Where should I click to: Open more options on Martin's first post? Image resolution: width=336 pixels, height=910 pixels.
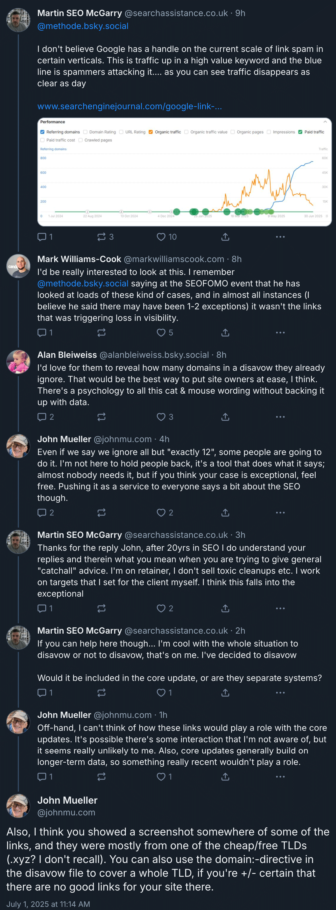280,237
